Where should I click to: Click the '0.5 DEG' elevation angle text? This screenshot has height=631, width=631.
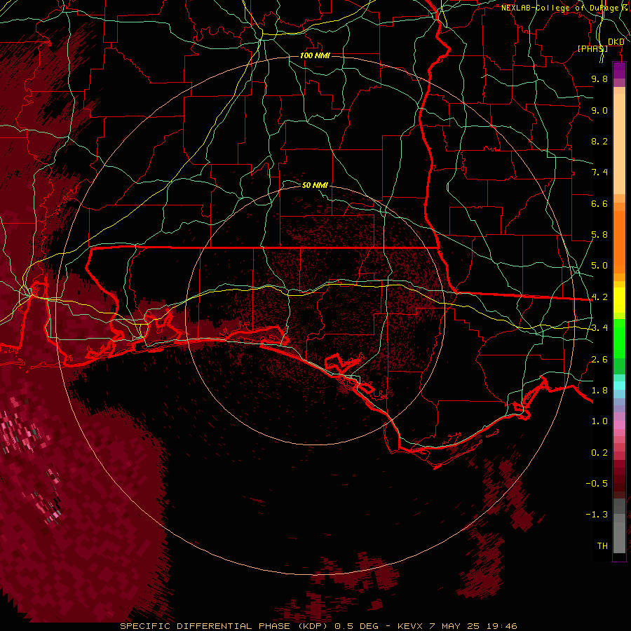[357, 626]
